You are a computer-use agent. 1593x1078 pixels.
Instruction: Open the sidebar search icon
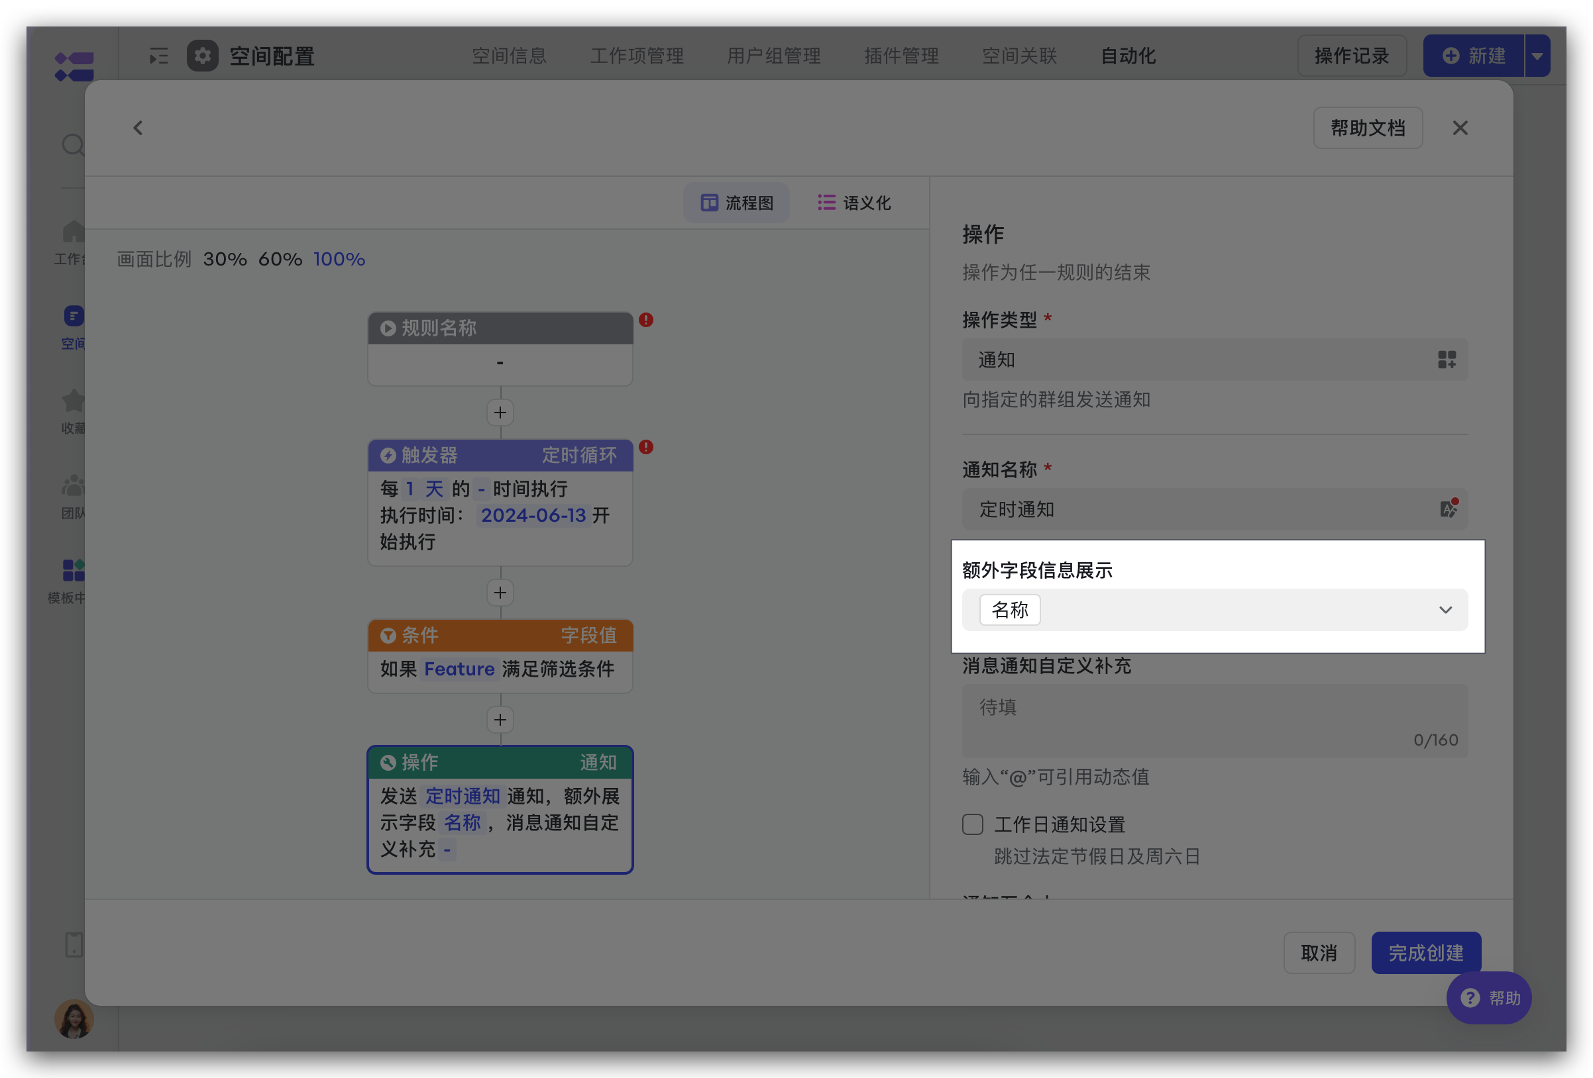point(72,144)
